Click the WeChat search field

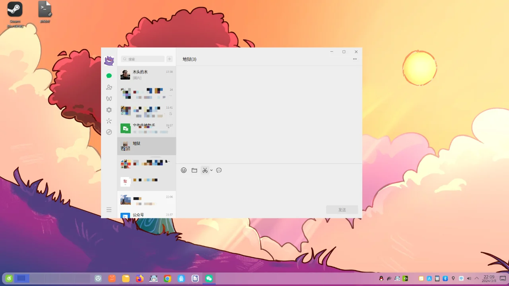point(143,59)
